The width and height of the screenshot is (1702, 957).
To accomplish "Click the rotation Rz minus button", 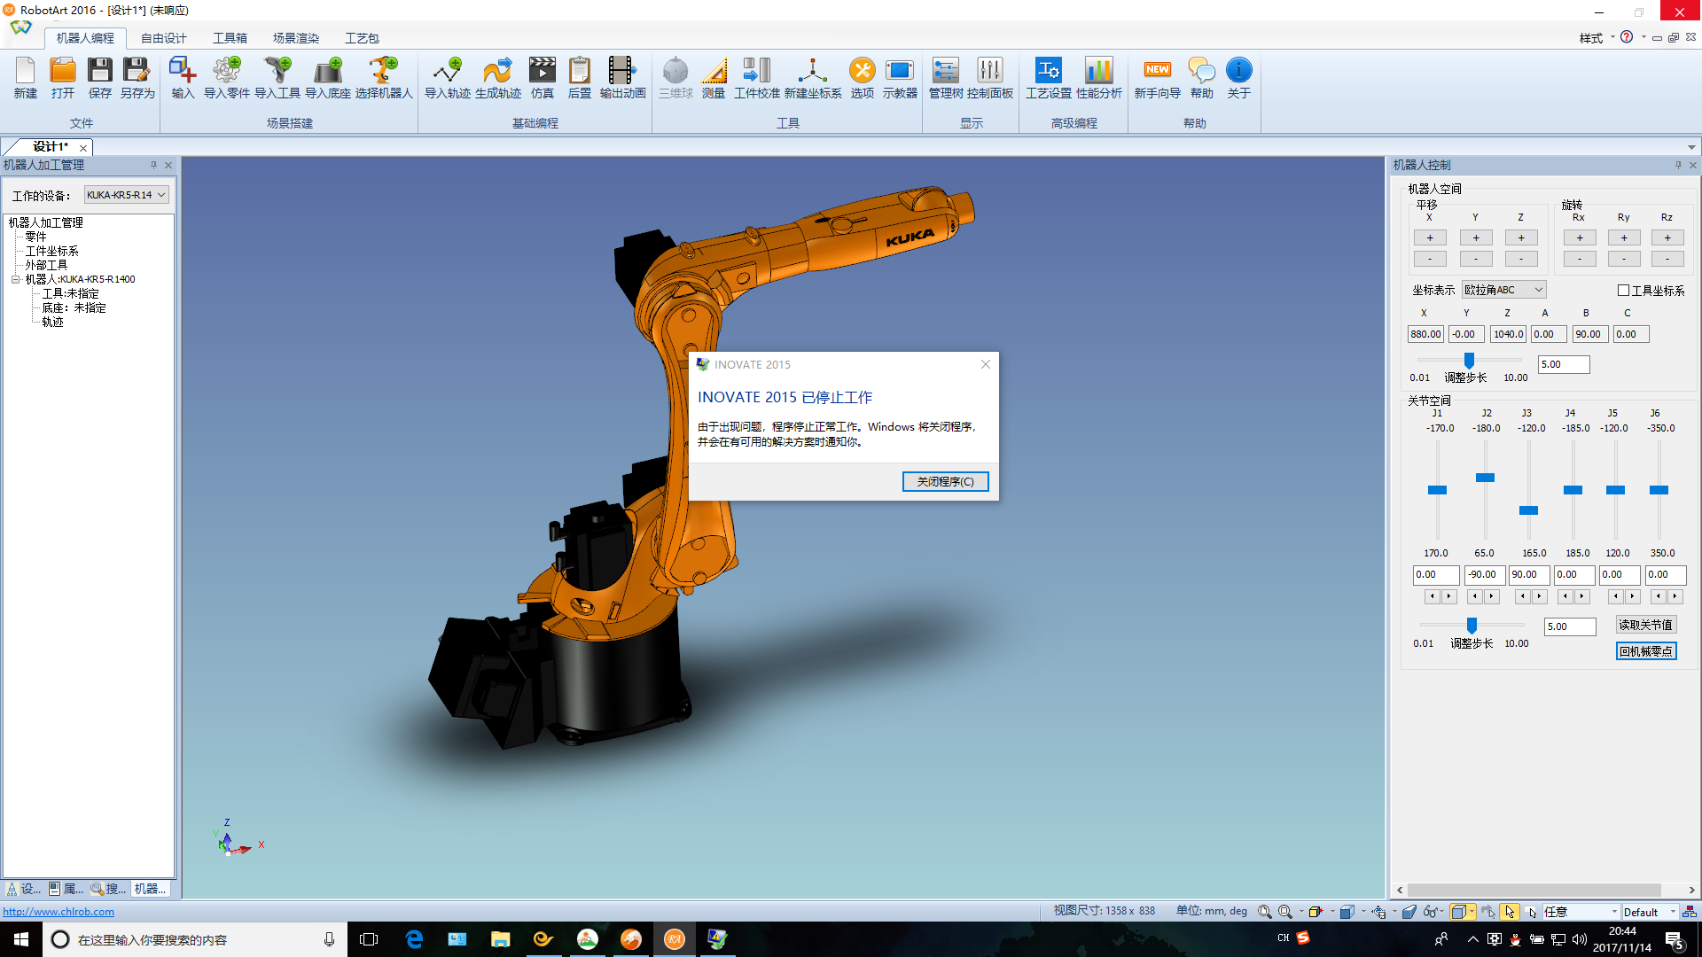I will (1667, 259).
